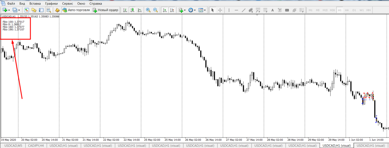This screenshot has height=148, width=389.
Task: Switch chart to bar chart type
Action: 125,10
